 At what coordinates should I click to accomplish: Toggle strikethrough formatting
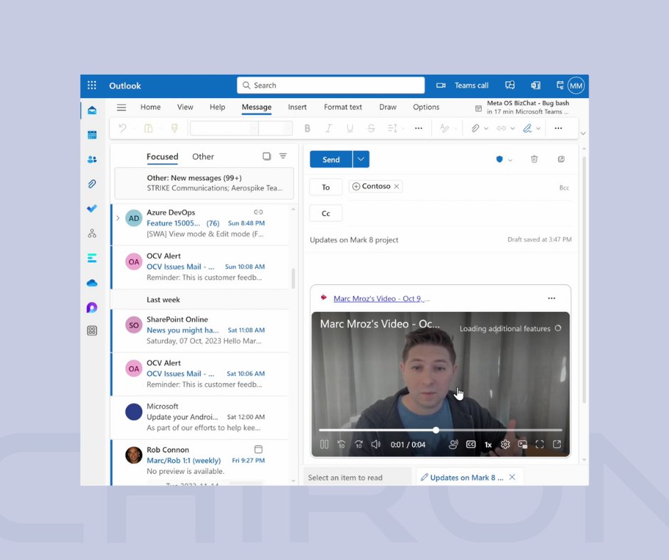click(x=372, y=129)
